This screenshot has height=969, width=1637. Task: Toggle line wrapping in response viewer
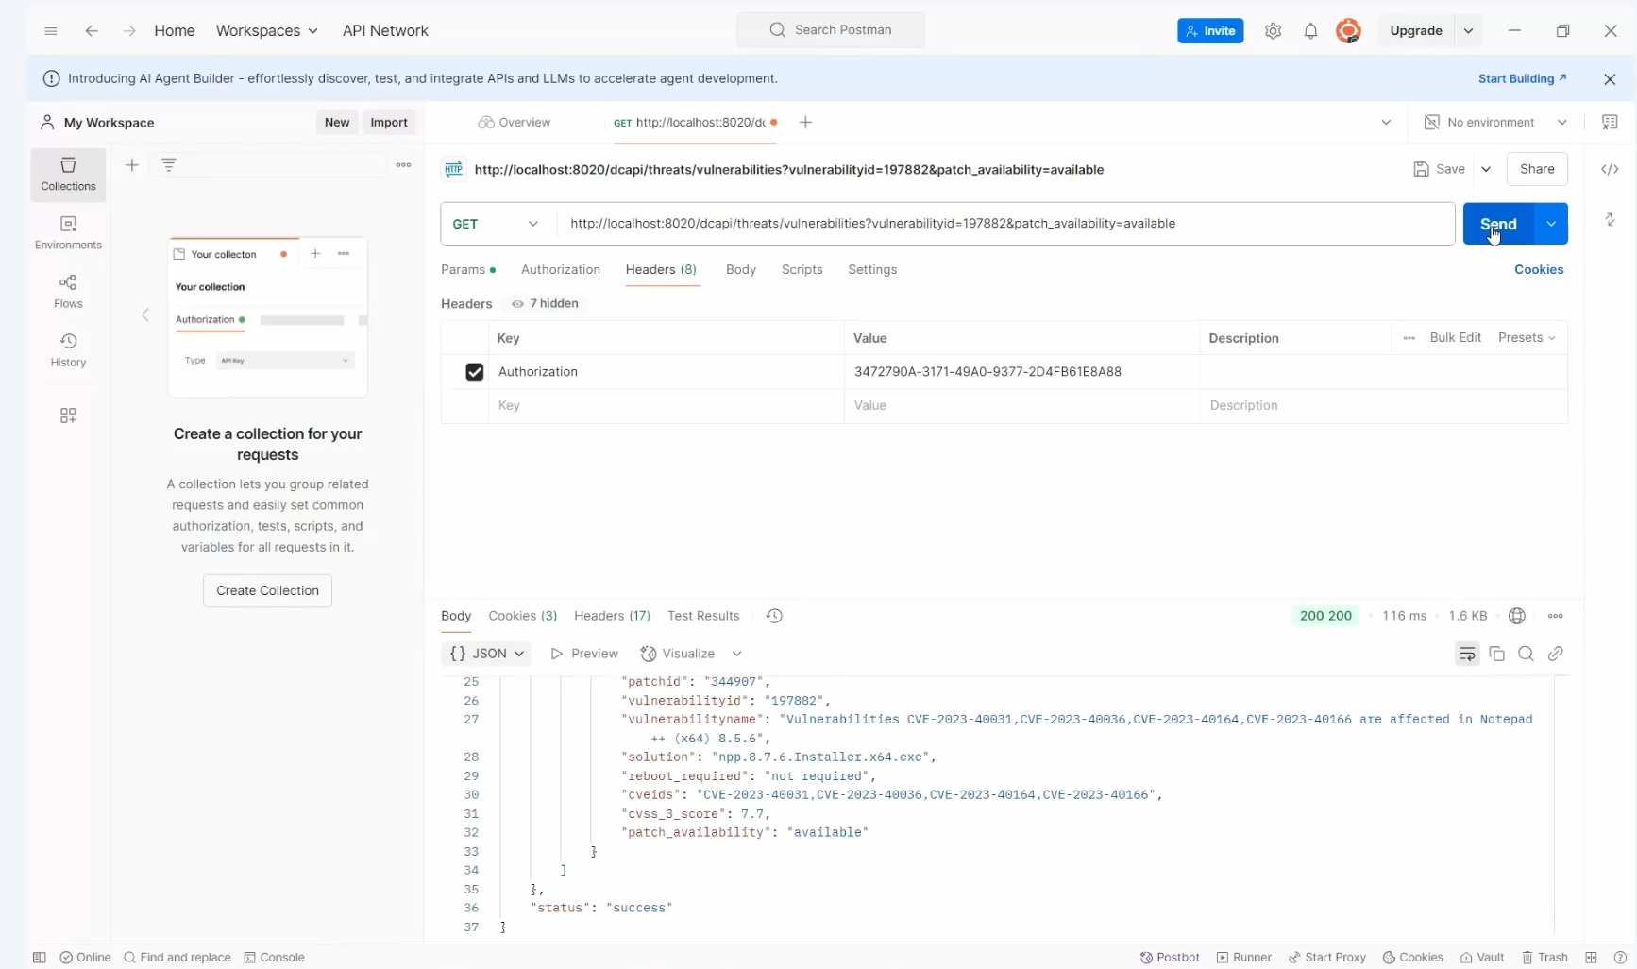[x=1467, y=654]
